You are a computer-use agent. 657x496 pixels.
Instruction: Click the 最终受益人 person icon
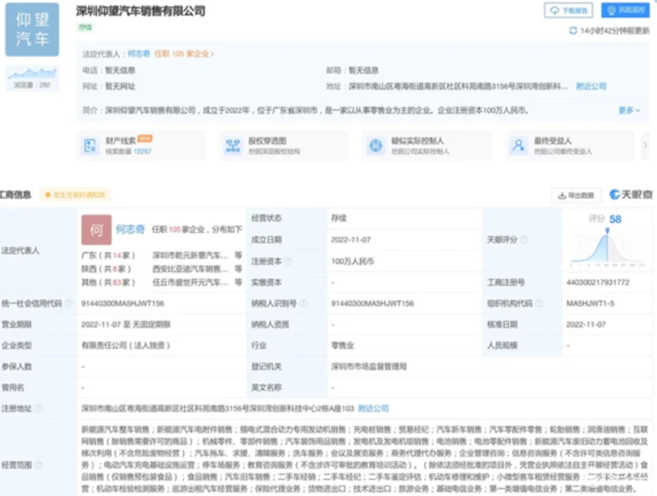(x=519, y=145)
